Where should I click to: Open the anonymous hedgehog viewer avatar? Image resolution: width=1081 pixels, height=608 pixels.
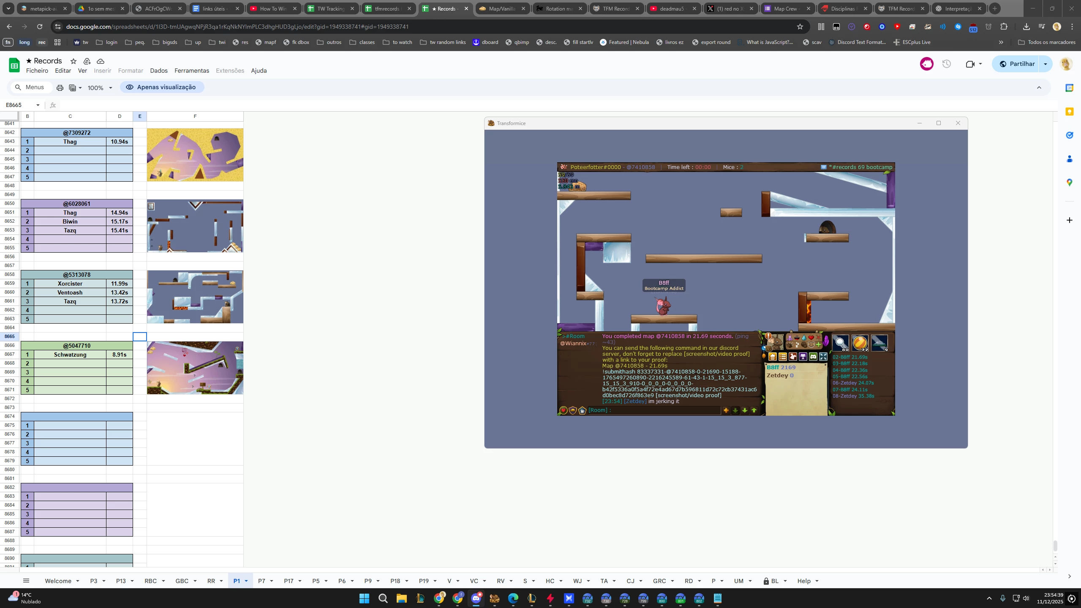click(926, 64)
